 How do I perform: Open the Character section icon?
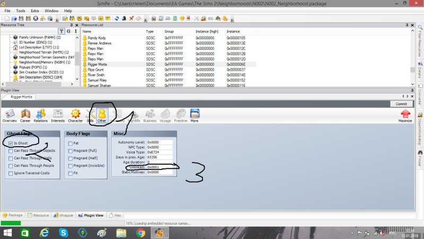coord(75,116)
